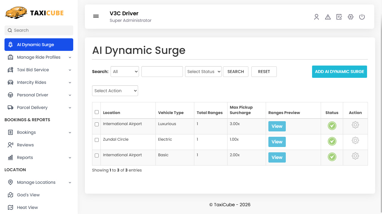This screenshot has height=214, width=382.
Task: Open the Select Action dropdown
Action: (115, 90)
